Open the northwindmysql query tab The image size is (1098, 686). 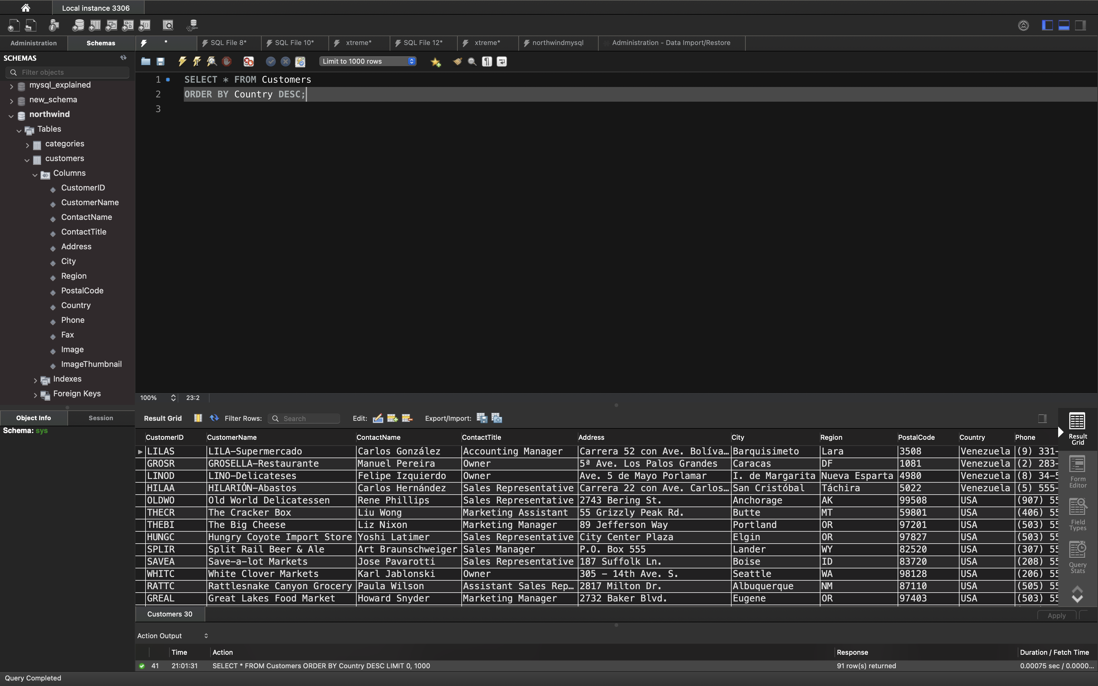[x=557, y=43]
